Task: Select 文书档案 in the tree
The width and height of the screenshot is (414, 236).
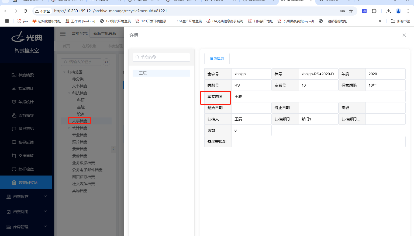Action: click(x=80, y=86)
